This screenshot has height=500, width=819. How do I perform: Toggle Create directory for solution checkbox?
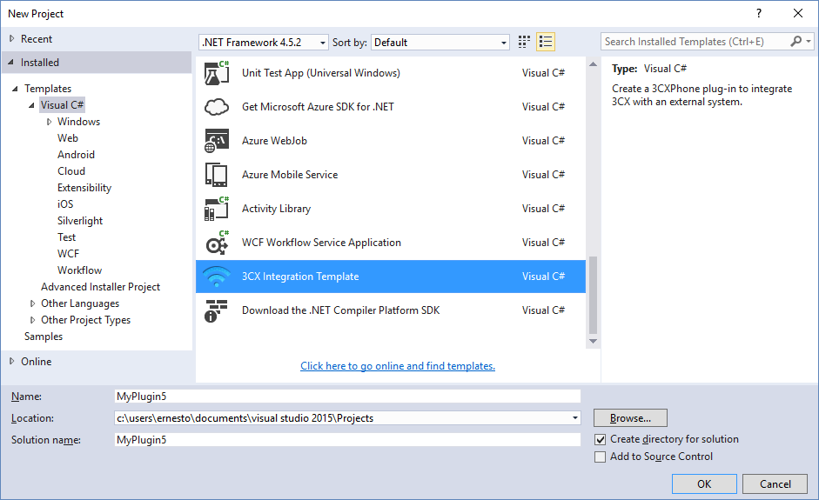tap(601, 439)
